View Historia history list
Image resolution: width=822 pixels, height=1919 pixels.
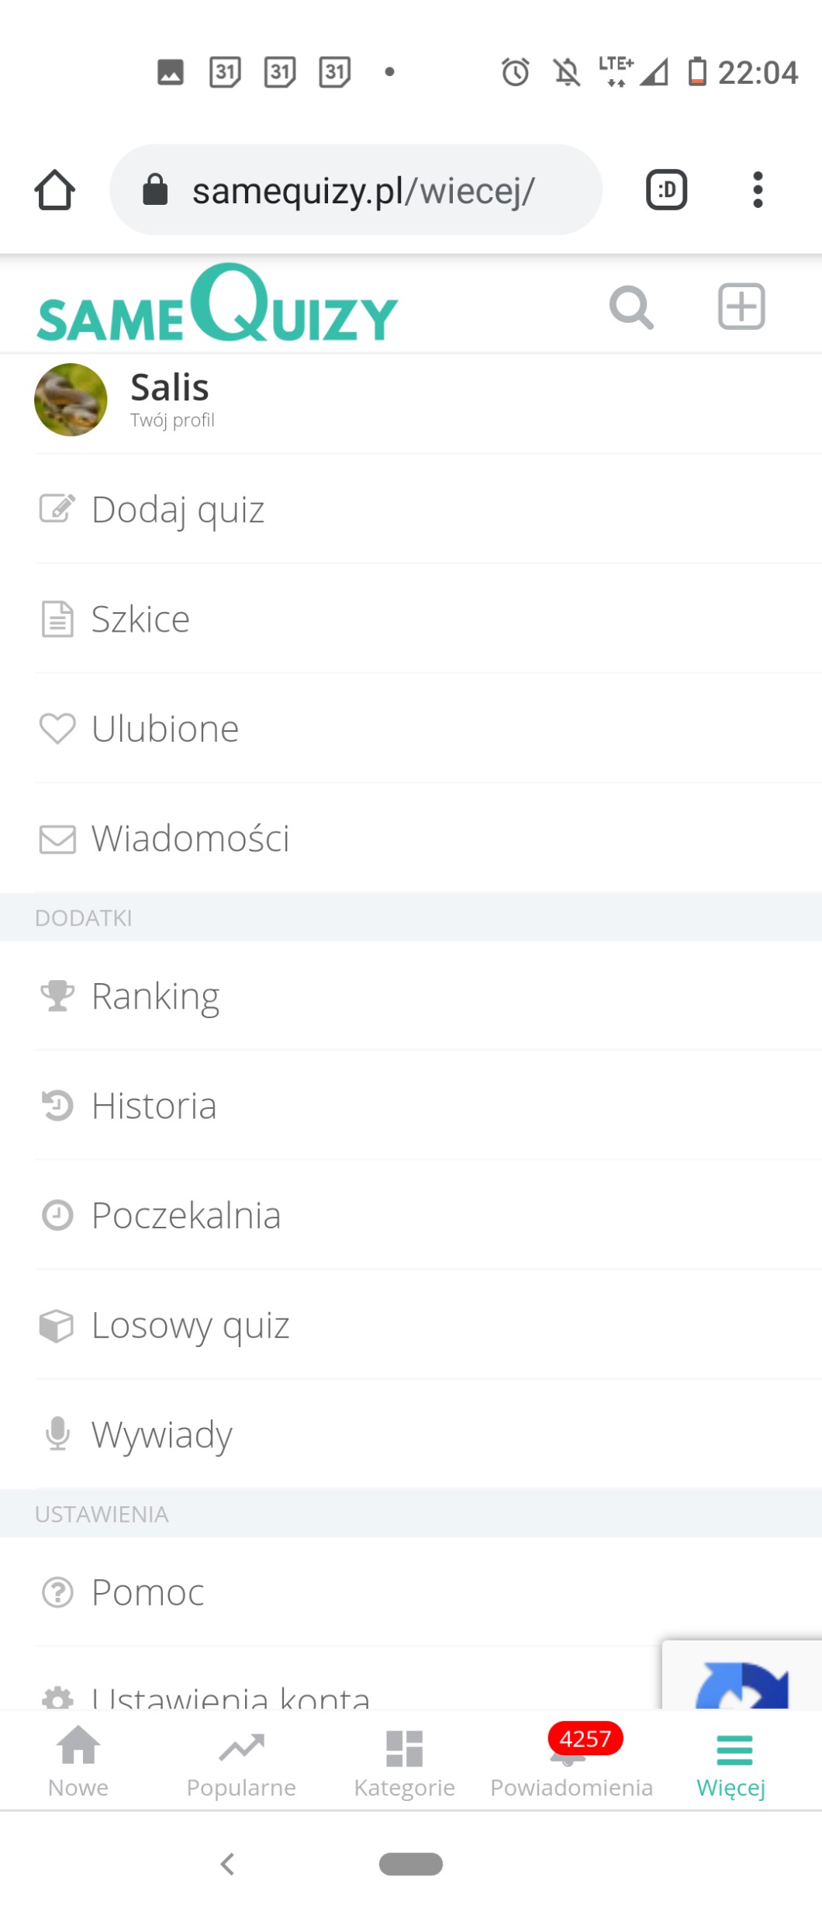click(x=154, y=1106)
